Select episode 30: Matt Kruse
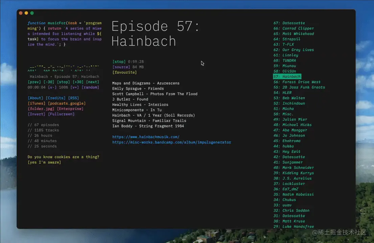Image resolution: width=374 pixels, height=243 pixels. pos(289,221)
